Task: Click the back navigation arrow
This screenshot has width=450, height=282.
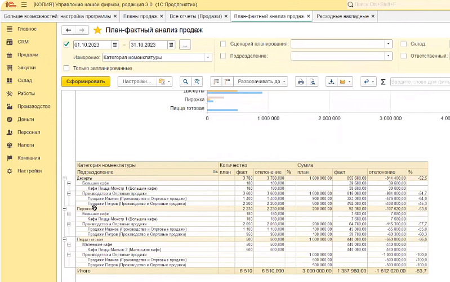Action: (x=69, y=30)
